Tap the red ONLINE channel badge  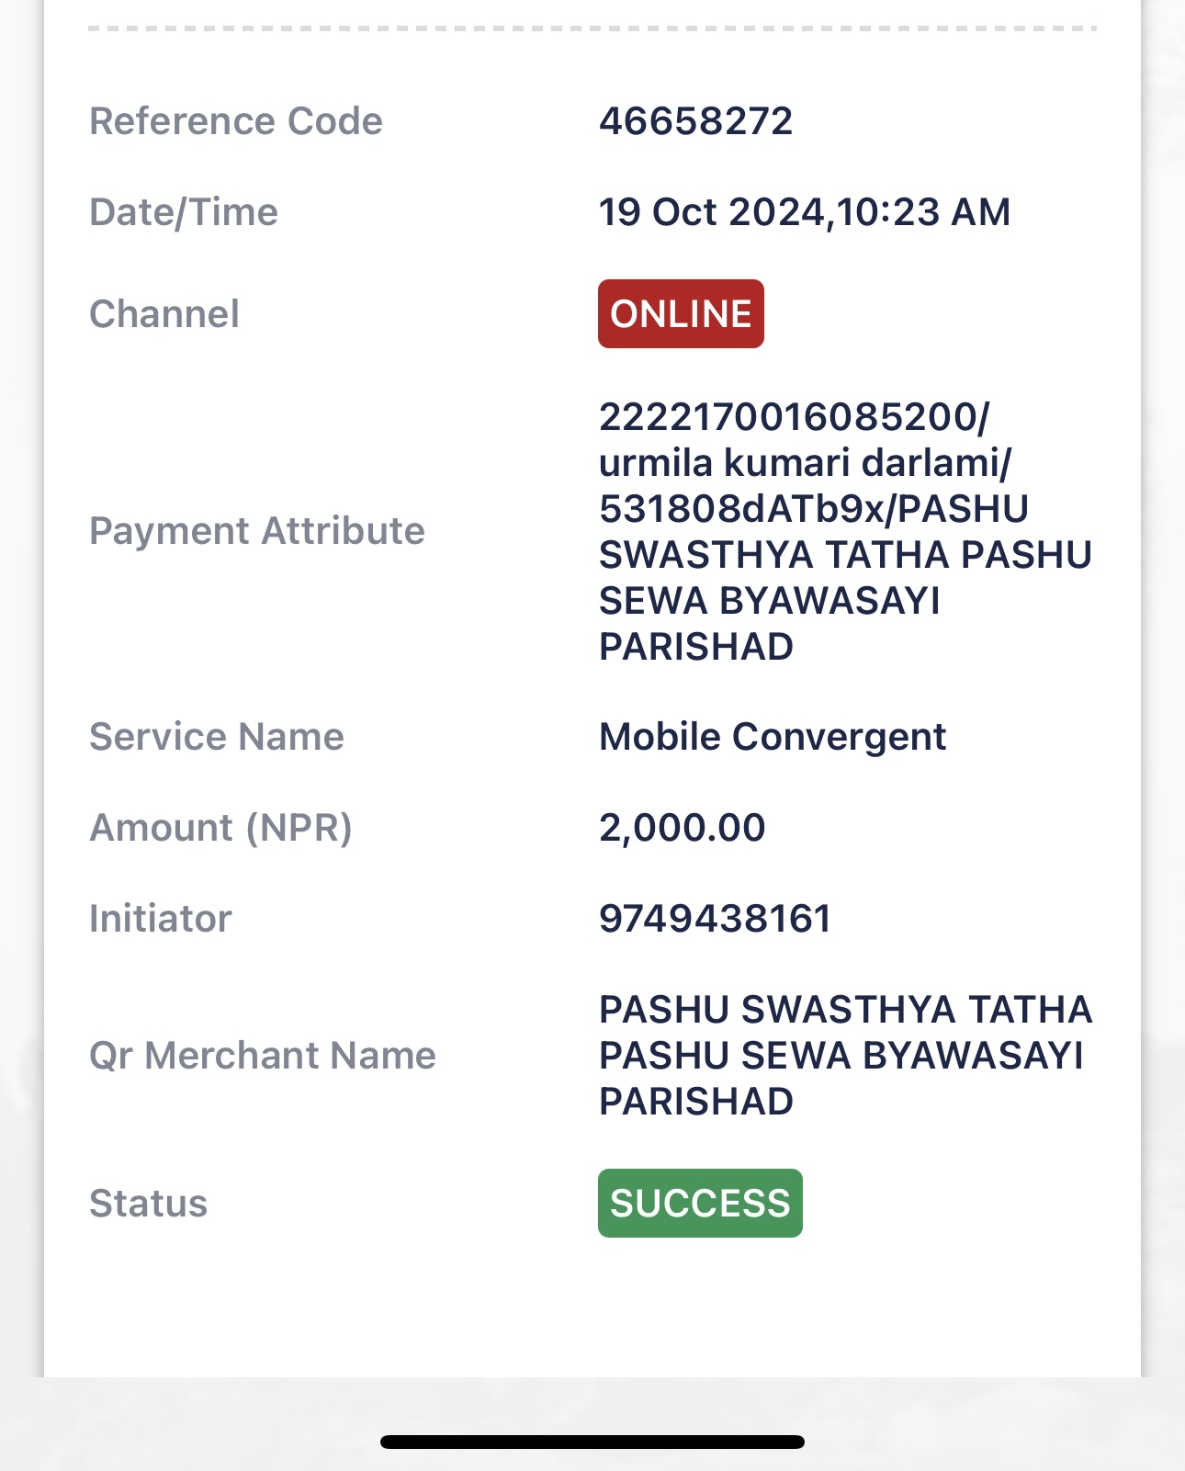[x=681, y=314]
